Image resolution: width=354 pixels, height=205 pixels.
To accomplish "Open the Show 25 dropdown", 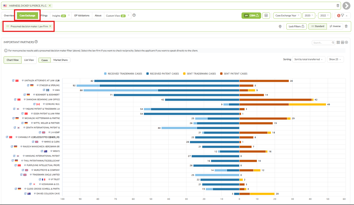I will (x=335, y=59).
